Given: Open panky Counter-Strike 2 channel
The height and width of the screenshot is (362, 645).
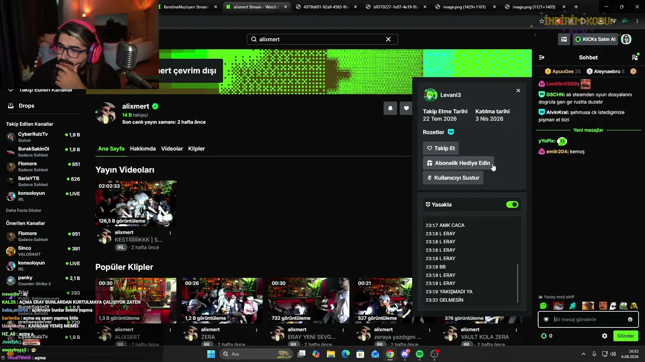Looking at the screenshot, I should click(x=43, y=281).
